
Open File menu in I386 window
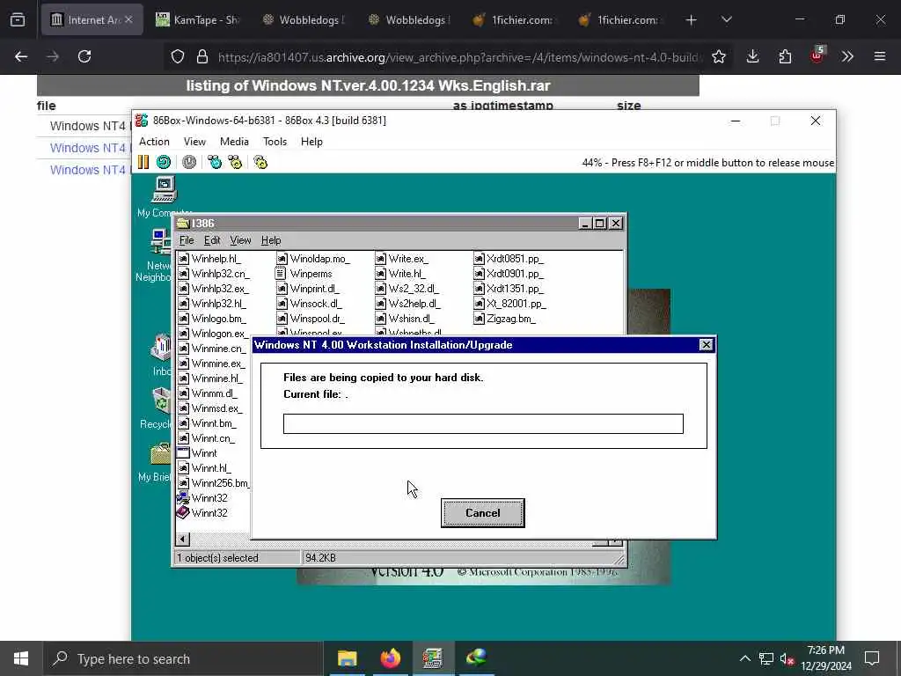[x=187, y=240]
